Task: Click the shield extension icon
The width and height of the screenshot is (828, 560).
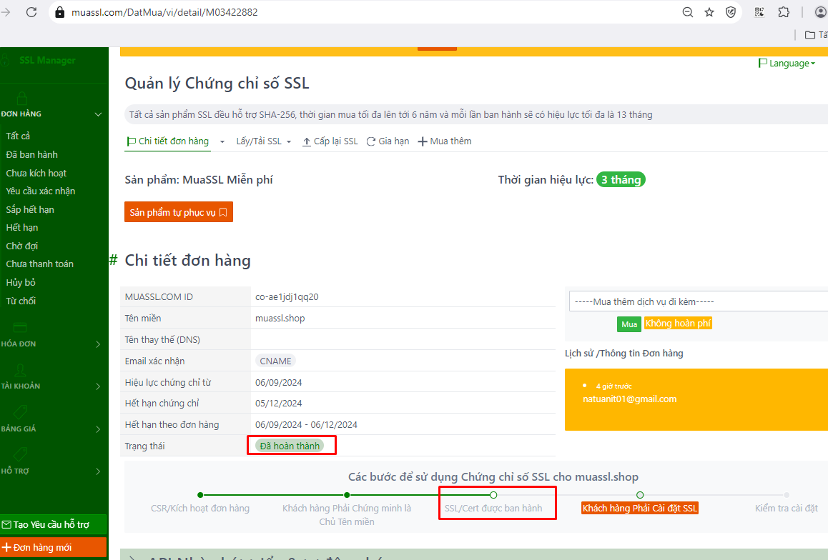Action: 731,12
